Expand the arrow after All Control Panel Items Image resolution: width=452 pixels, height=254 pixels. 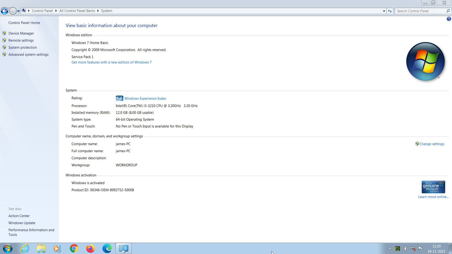coord(98,11)
